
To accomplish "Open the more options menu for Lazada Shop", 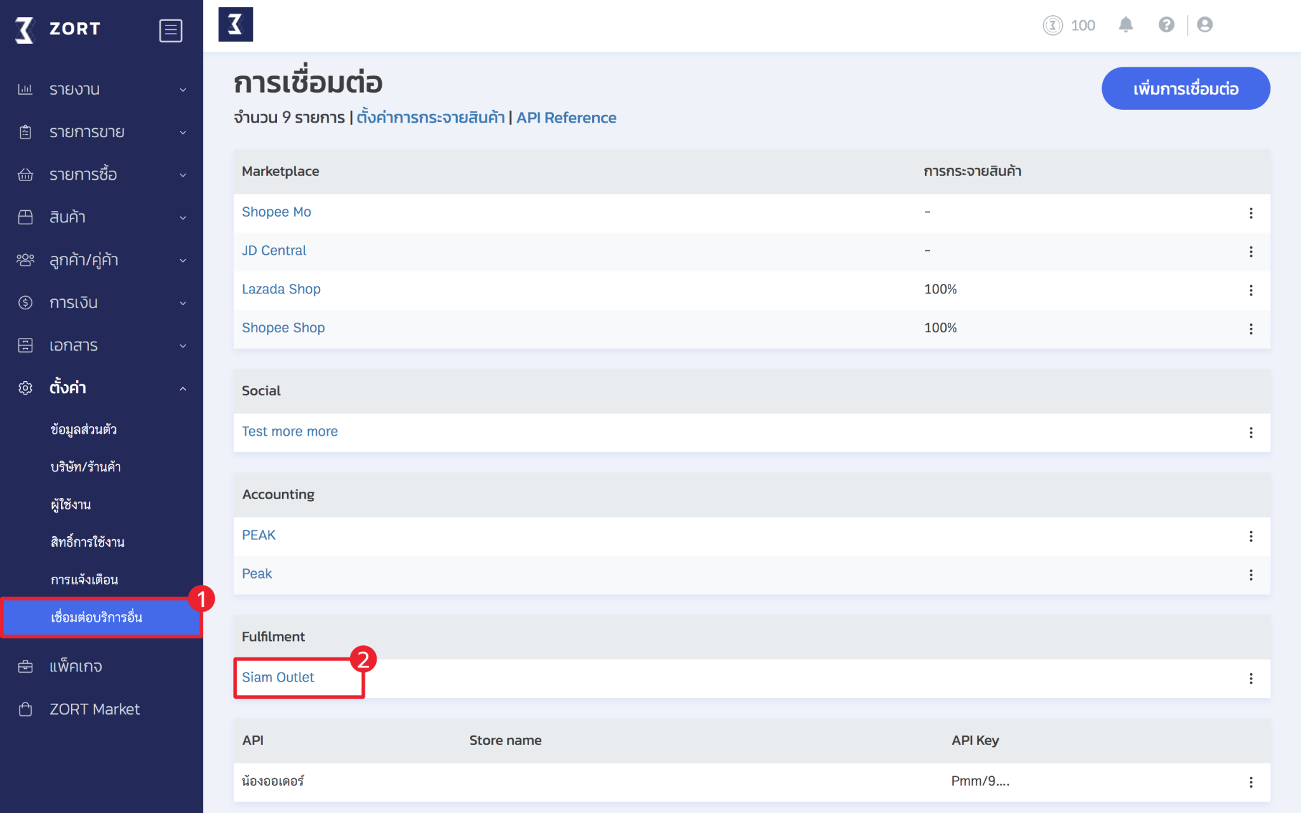I will coord(1251,290).
